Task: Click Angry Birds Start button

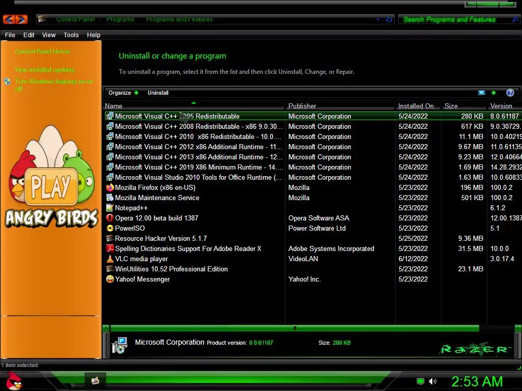Action: click(13, 381)
